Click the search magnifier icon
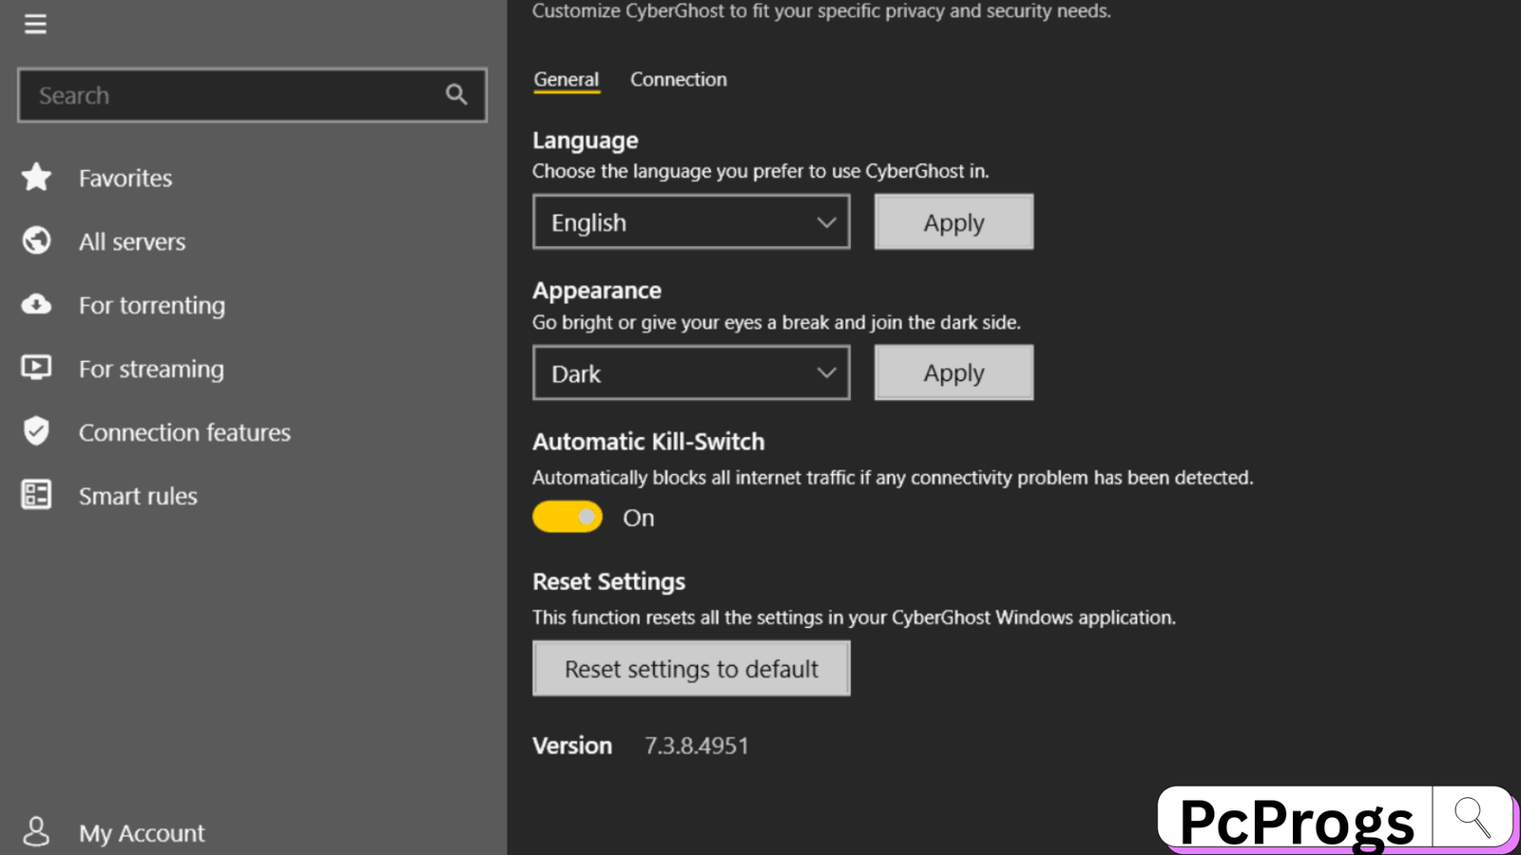 coord(456,94)
